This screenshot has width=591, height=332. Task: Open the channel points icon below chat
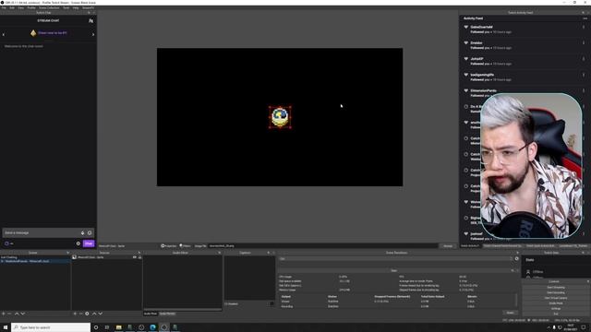6,243
